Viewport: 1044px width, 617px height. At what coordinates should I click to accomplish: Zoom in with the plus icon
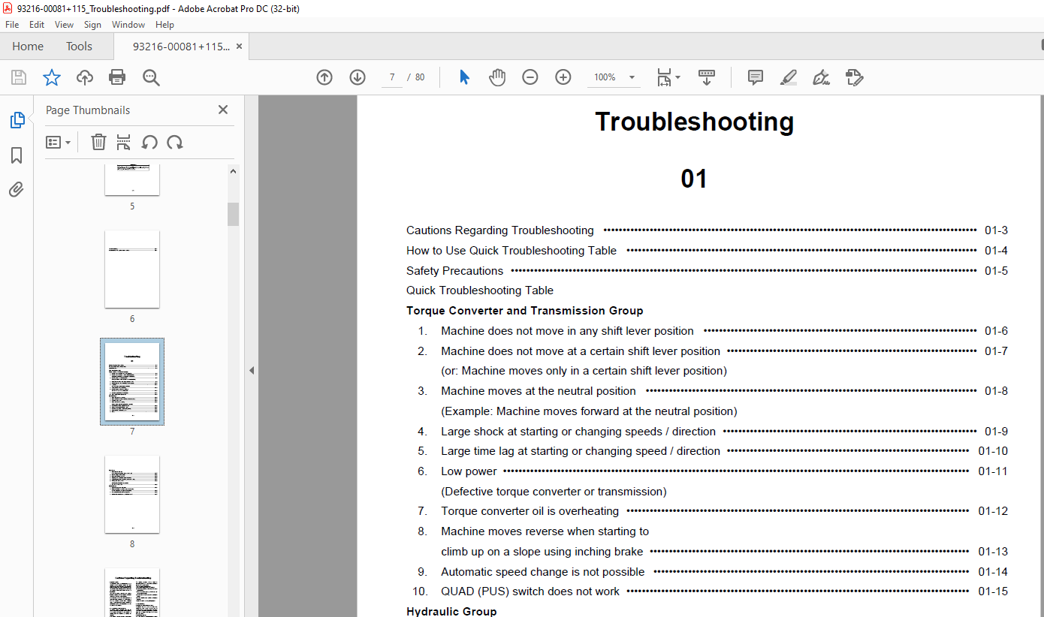(563, 77)
